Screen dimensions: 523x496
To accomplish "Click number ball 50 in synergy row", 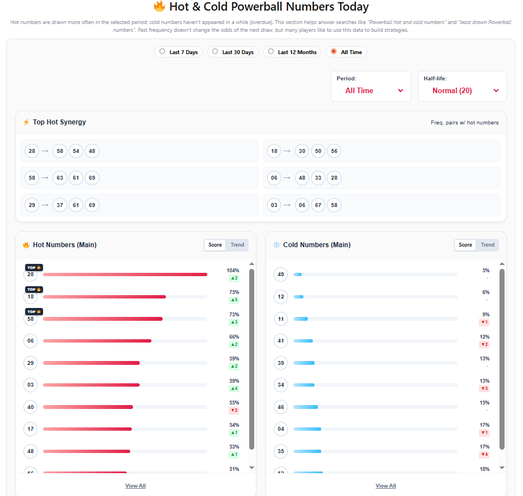I will [x=318, y=151].
